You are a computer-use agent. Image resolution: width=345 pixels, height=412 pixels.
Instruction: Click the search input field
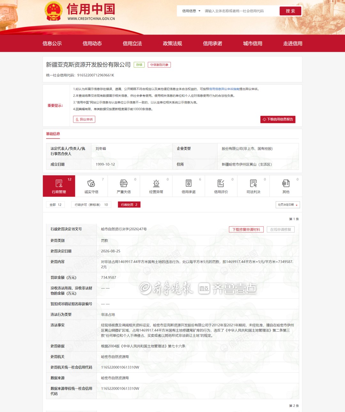(x=240, y=11)
